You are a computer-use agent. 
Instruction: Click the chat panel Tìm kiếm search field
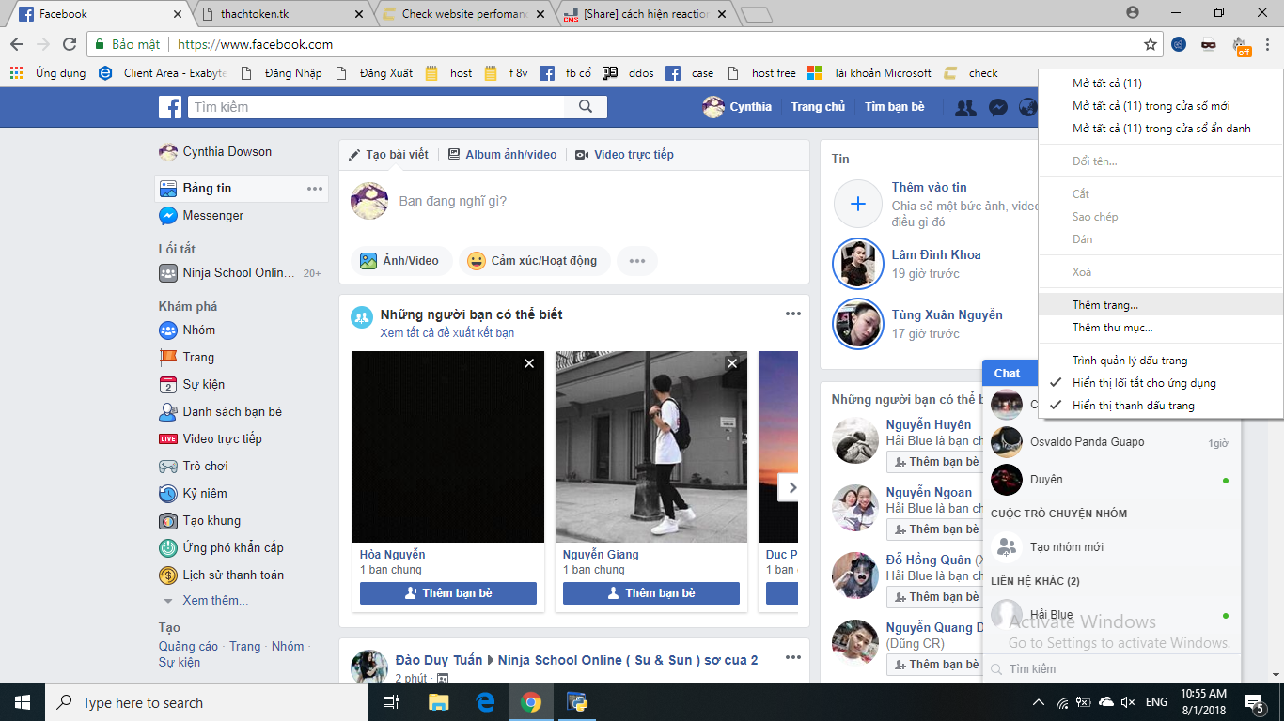click(x=1112, y=669)
